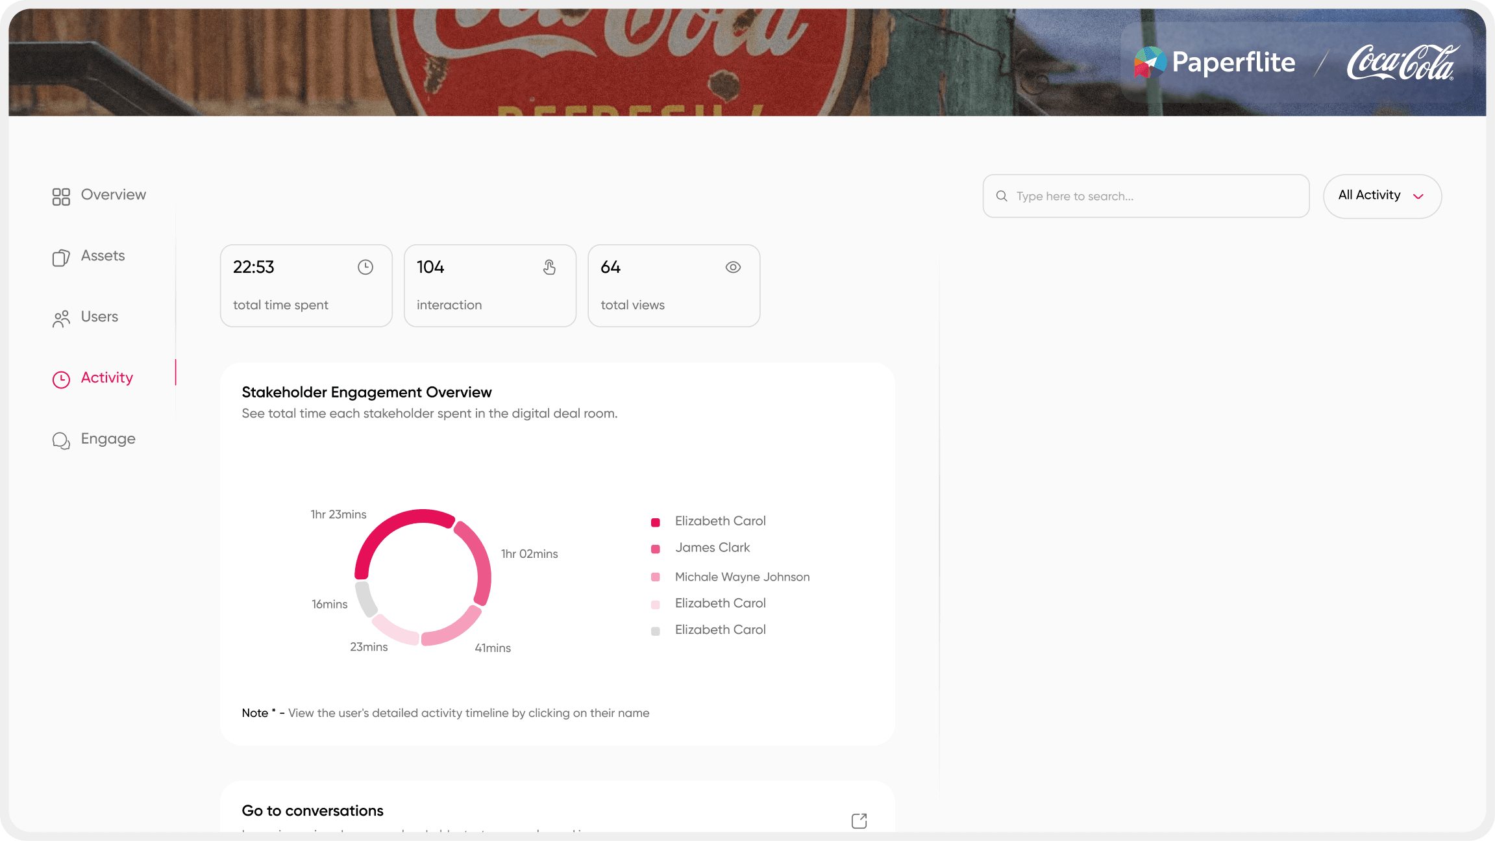Click the '22:53' total time value
The height and width of the screenshot is (841, 1495).
(x=253, y=267)
